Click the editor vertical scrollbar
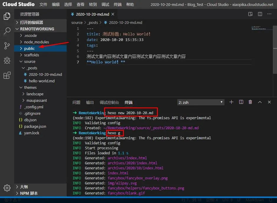277x203 pixels. (x=275, y=50)
